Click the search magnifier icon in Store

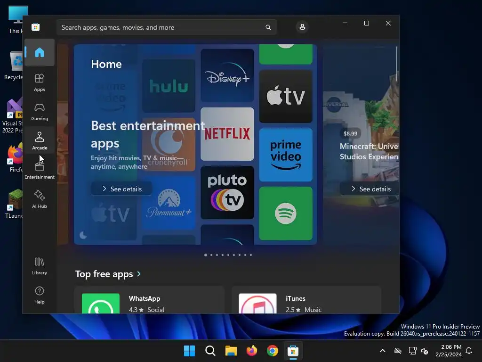tap(268, 27)
